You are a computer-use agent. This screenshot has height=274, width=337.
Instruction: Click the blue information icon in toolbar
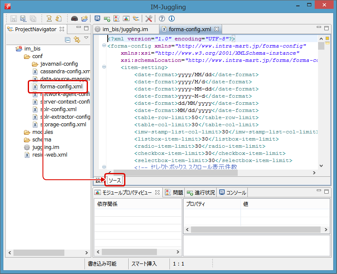pos(171,19)
